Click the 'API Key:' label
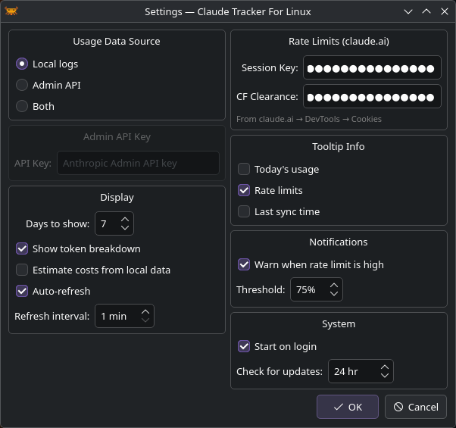Image resolution: width=456 pixels, height=428 pixels. (33, 164)
